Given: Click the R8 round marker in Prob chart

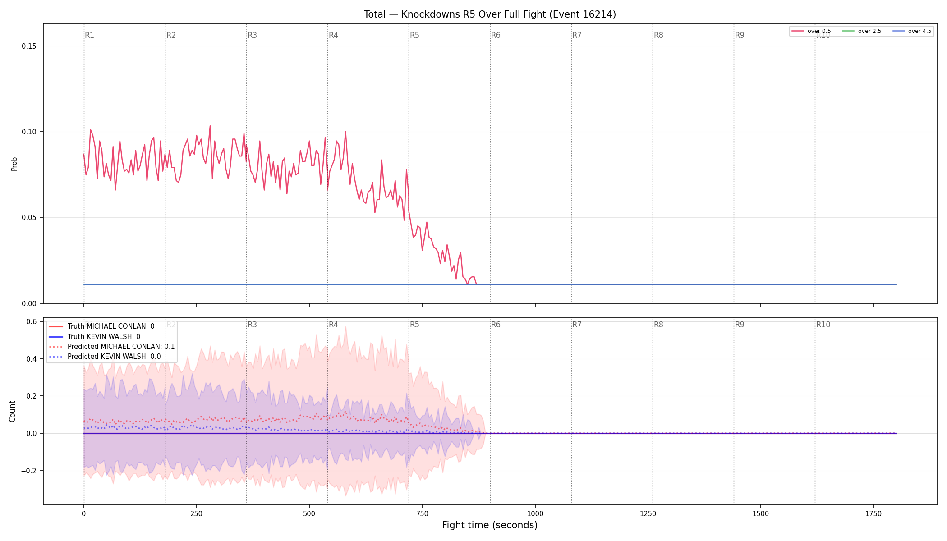Looking at the screenshot, I should [658, 35].
